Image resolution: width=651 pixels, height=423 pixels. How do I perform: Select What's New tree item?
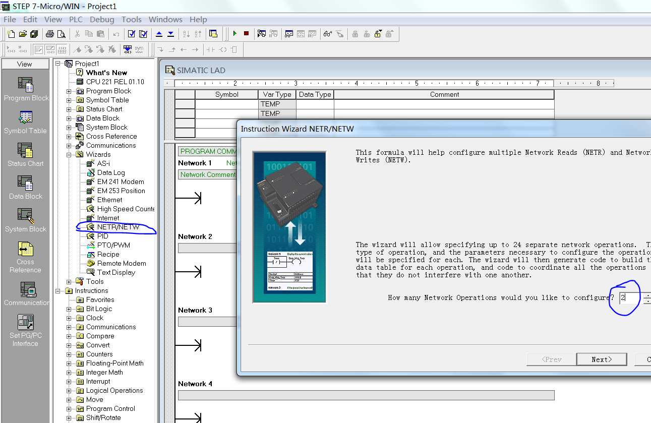pyautogui.click(x=106, y=73)
